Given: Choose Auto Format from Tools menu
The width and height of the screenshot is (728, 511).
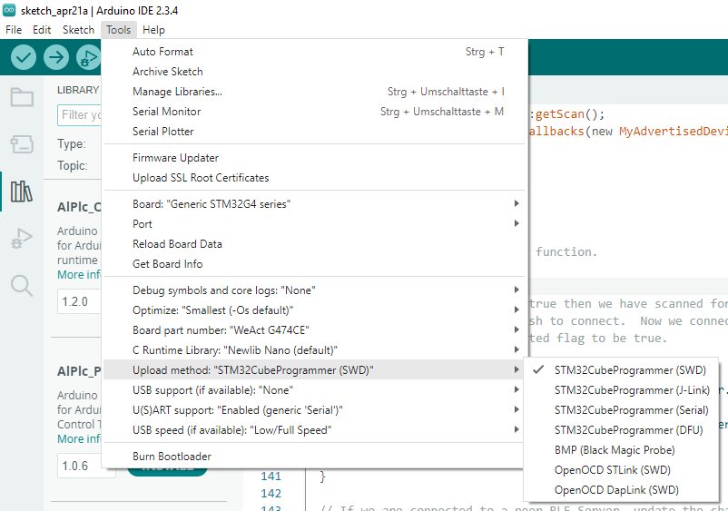Looking at the screenshot, I should (x=316, y=52).
